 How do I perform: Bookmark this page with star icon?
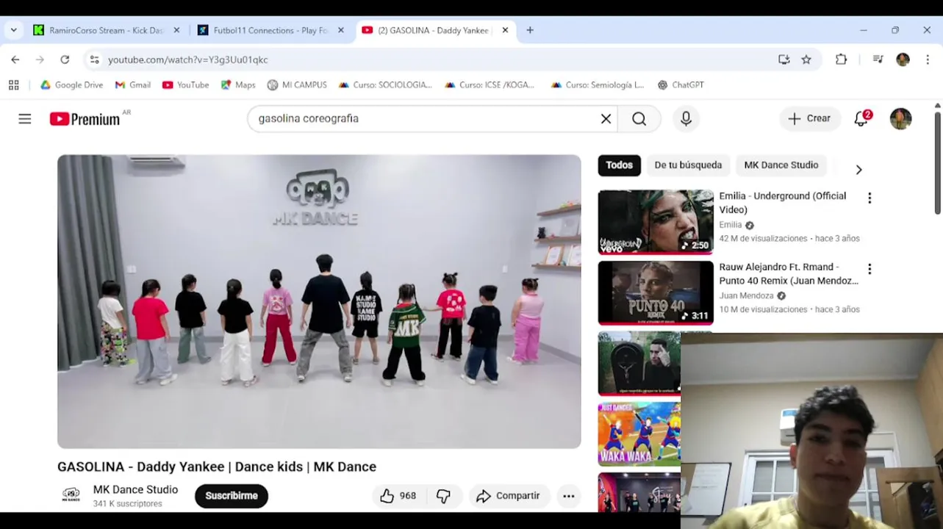coord(806,60)
